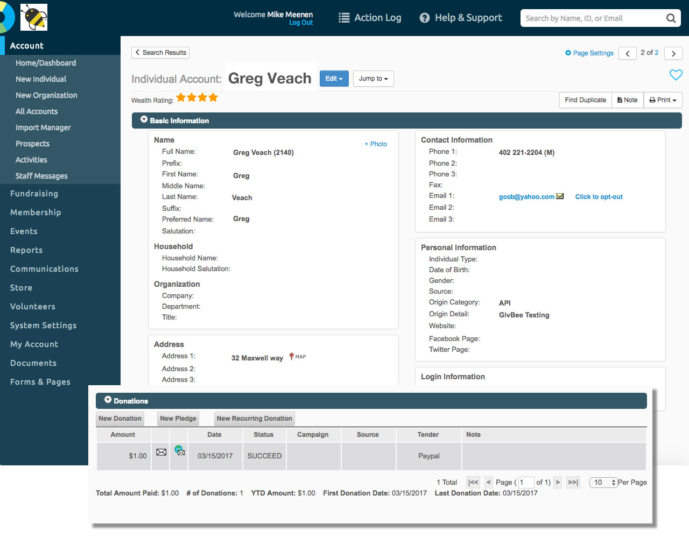Click the phone number 402 221-2204 (M)
Image resolution: width=689 pixels, height=538 pixels.
coord(526,153)
